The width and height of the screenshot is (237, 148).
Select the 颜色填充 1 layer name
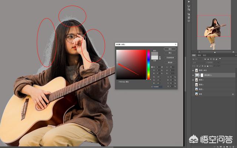208,75
